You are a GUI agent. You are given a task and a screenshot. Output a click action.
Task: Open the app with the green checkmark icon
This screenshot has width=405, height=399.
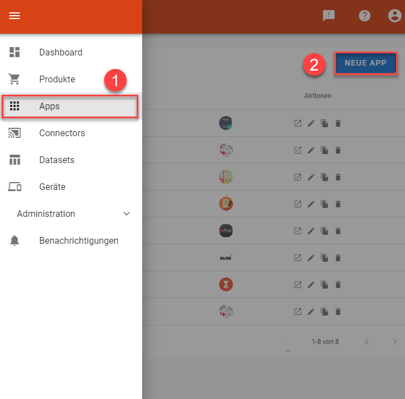point(297,123)
